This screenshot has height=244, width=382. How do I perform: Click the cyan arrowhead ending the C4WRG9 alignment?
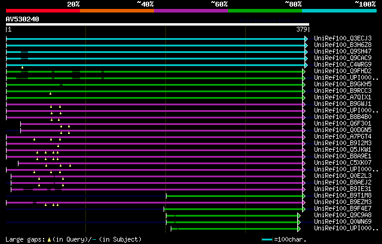(306, 65)
